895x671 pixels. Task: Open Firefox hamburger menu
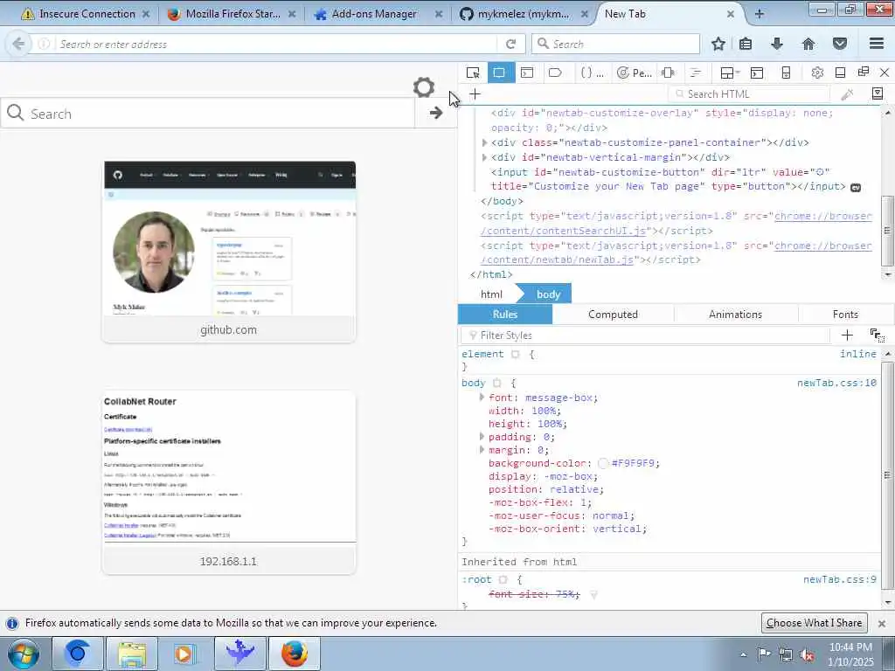point(877,44)
